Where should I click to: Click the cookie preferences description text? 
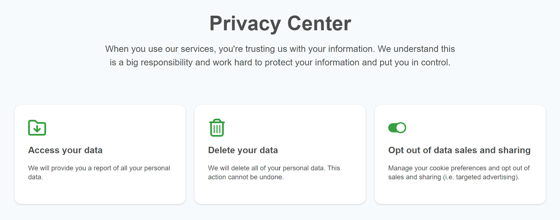tap(459, 172)
